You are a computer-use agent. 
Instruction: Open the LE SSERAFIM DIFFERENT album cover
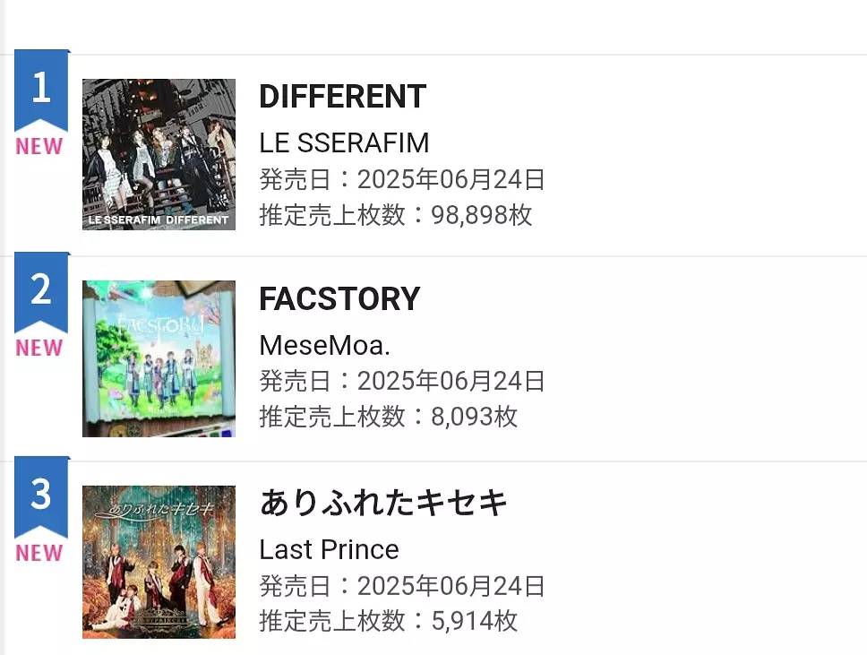pyautogui.click(x=159, y=154)
